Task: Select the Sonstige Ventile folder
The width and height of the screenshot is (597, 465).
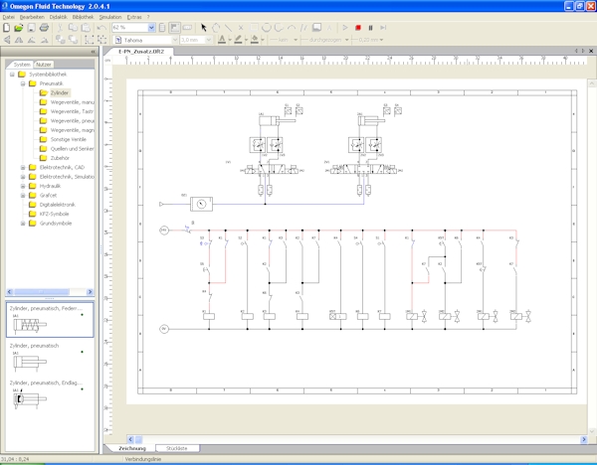Action: click(70, 139)
